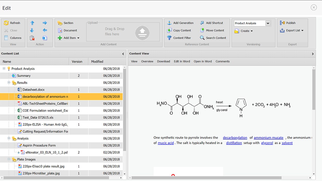The width and height of the screenshot is (322, 181).
Task: Add a new Document
Action: pyautogui.click(x=67, y=30)
